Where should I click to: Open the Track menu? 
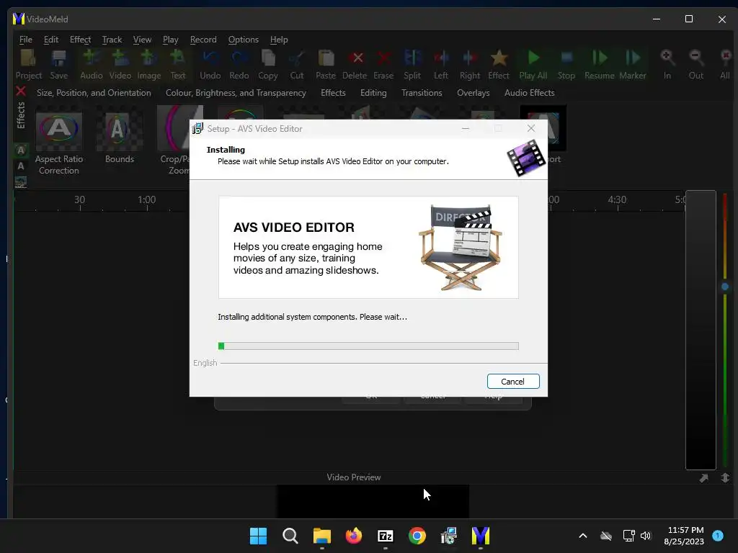tap(112, 40)
